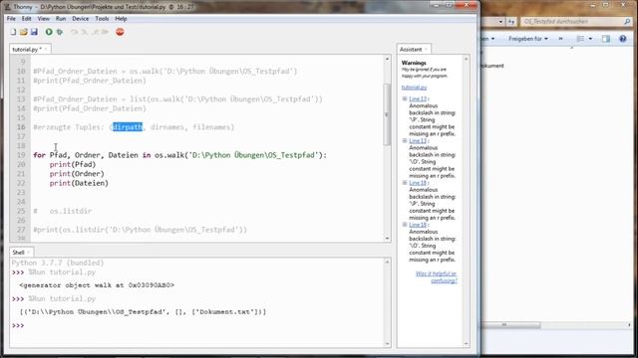Click the 'for' keyword on line 19
The image size is (638, 358).
pos(39,155)
